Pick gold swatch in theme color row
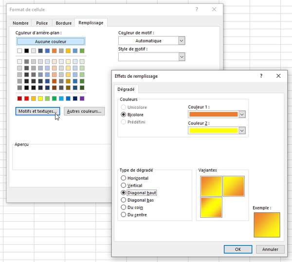The height and width of the screenshot is (262, 292). point(68,51)
